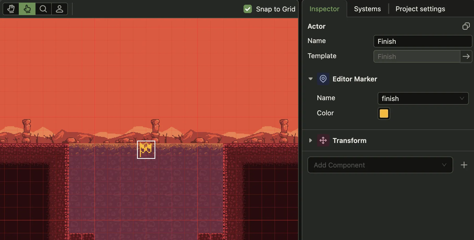Activate the pointer select tool
The image size is (474, 240).
pyautogui.click(x=27, y=9)
